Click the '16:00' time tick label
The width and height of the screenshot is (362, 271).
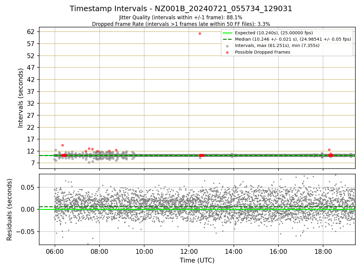coord(278,251)
